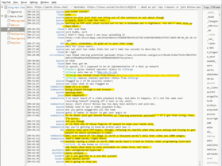Open the Server menu
Image resolution: width=222 pixels, height=166 pixels.
23,2
